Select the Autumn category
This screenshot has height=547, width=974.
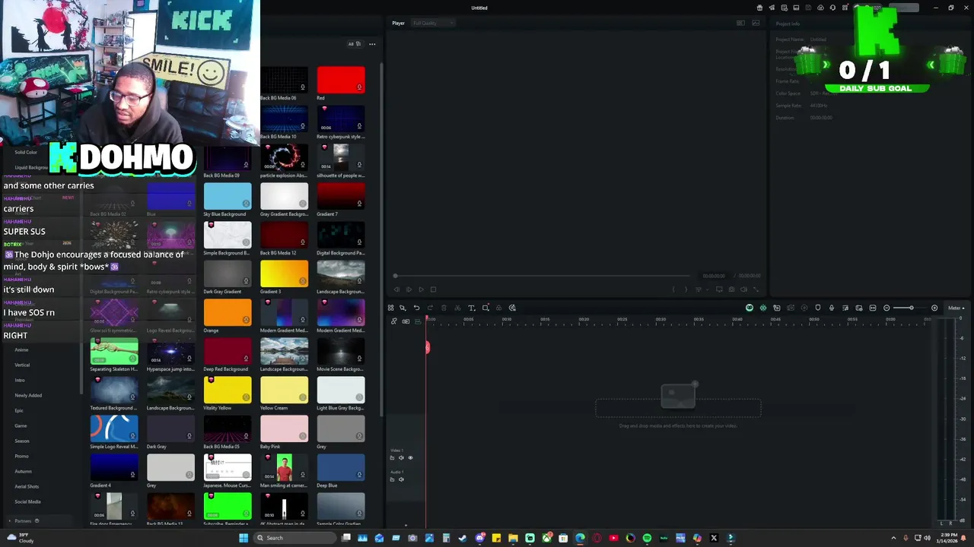pyautogui.click(x=23, y=471)
